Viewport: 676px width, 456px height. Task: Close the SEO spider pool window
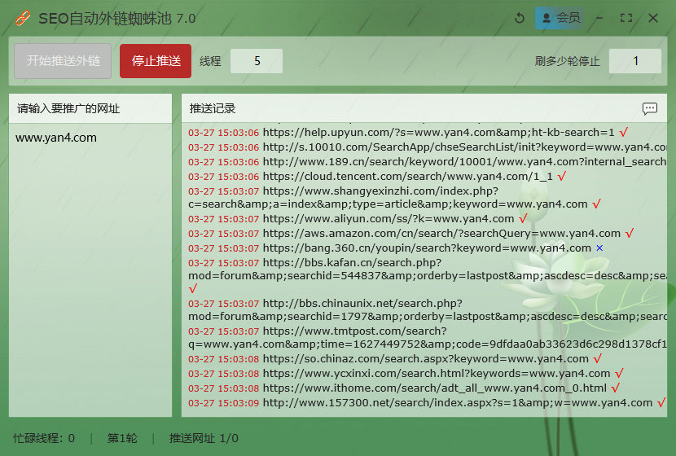coord(653,18)
